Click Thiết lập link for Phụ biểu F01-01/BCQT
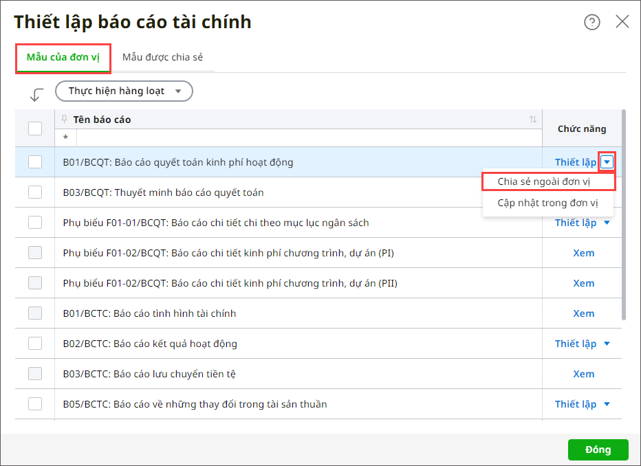The height and width of the screenshot is (466, 641). tap(575, 223)
